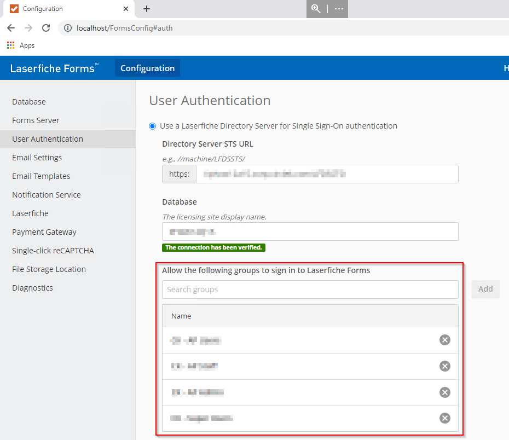Click the User Authentication page heading

coord(210,101)
